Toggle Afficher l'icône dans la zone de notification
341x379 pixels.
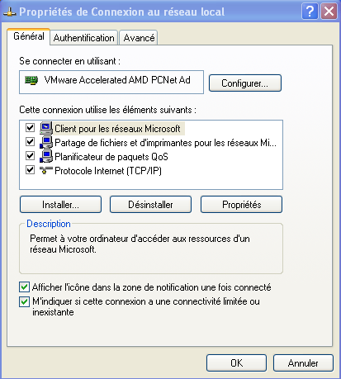[24, 287]
